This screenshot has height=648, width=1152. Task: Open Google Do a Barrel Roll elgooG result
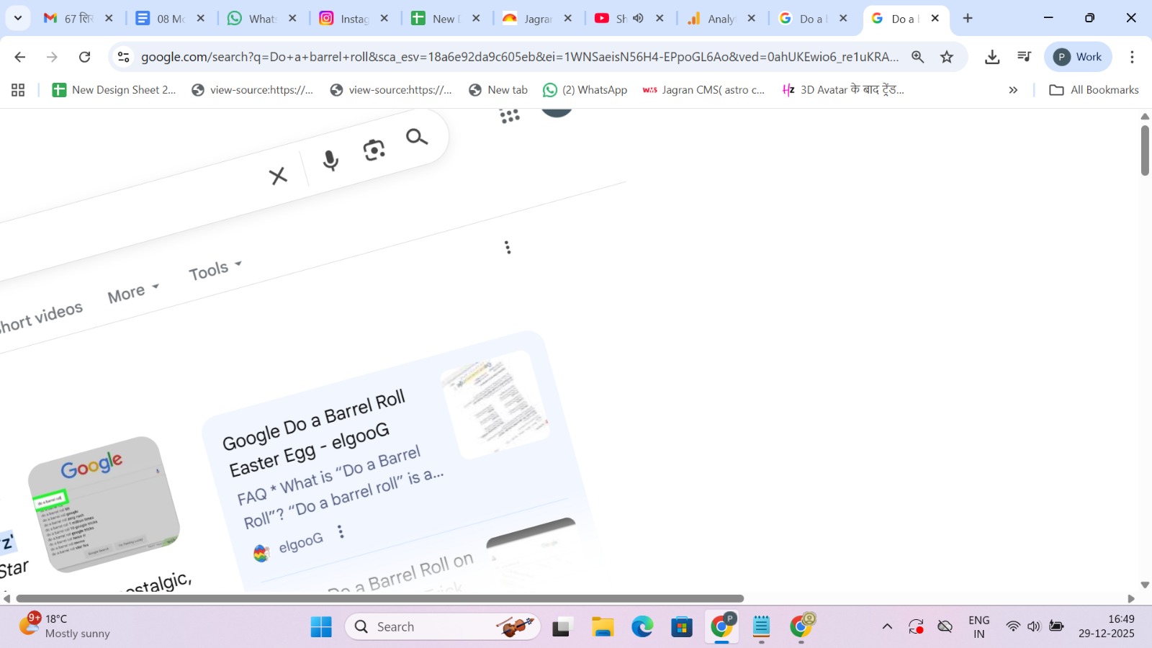point(315,420)
